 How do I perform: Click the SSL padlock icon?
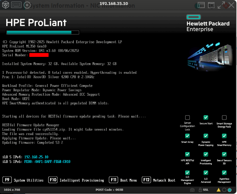pos(200,190)
